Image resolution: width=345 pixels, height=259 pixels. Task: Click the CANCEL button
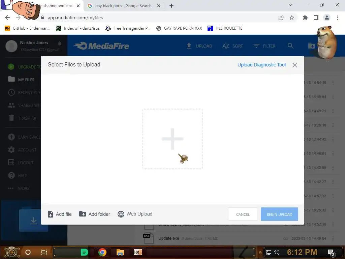pos(243,214)
